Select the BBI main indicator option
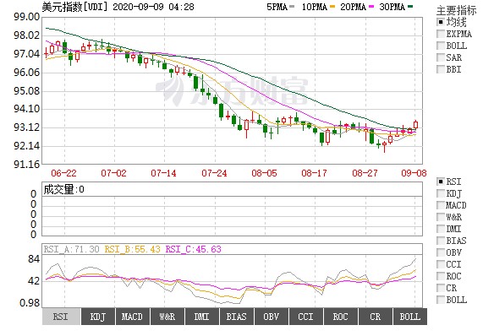 pos(441,69)
